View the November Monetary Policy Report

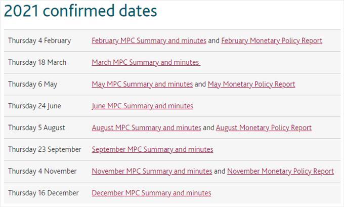coord(280,171)
